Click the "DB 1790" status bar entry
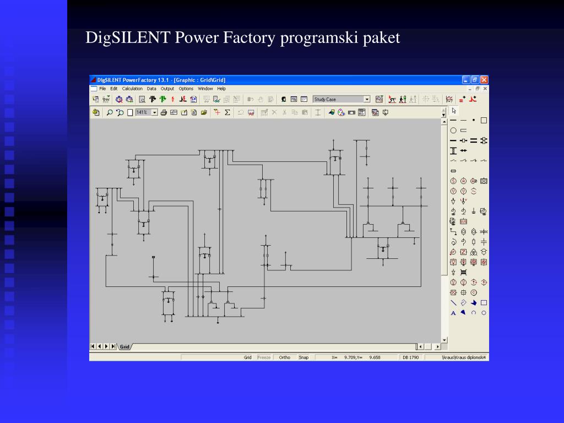 pos(410,357)
